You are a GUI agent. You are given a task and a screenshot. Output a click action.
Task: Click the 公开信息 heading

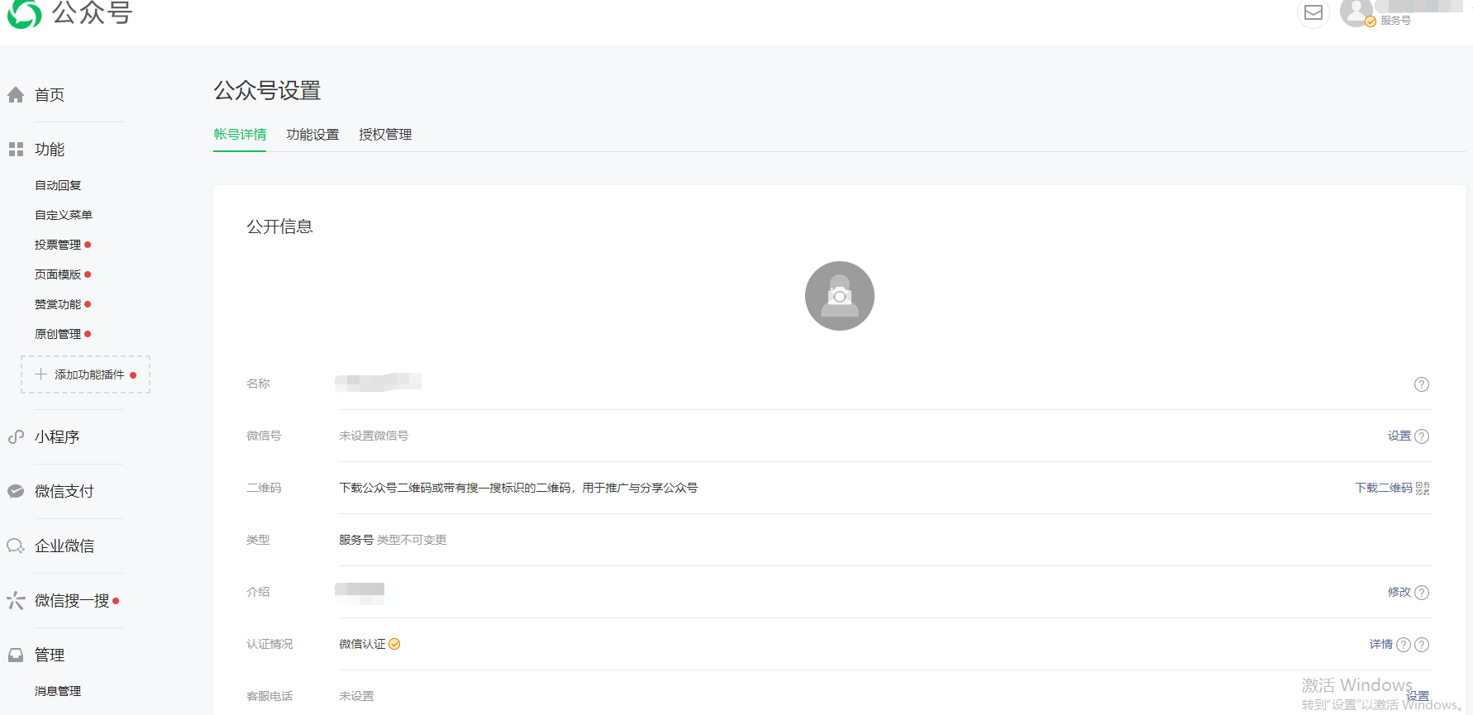[279, 226]
